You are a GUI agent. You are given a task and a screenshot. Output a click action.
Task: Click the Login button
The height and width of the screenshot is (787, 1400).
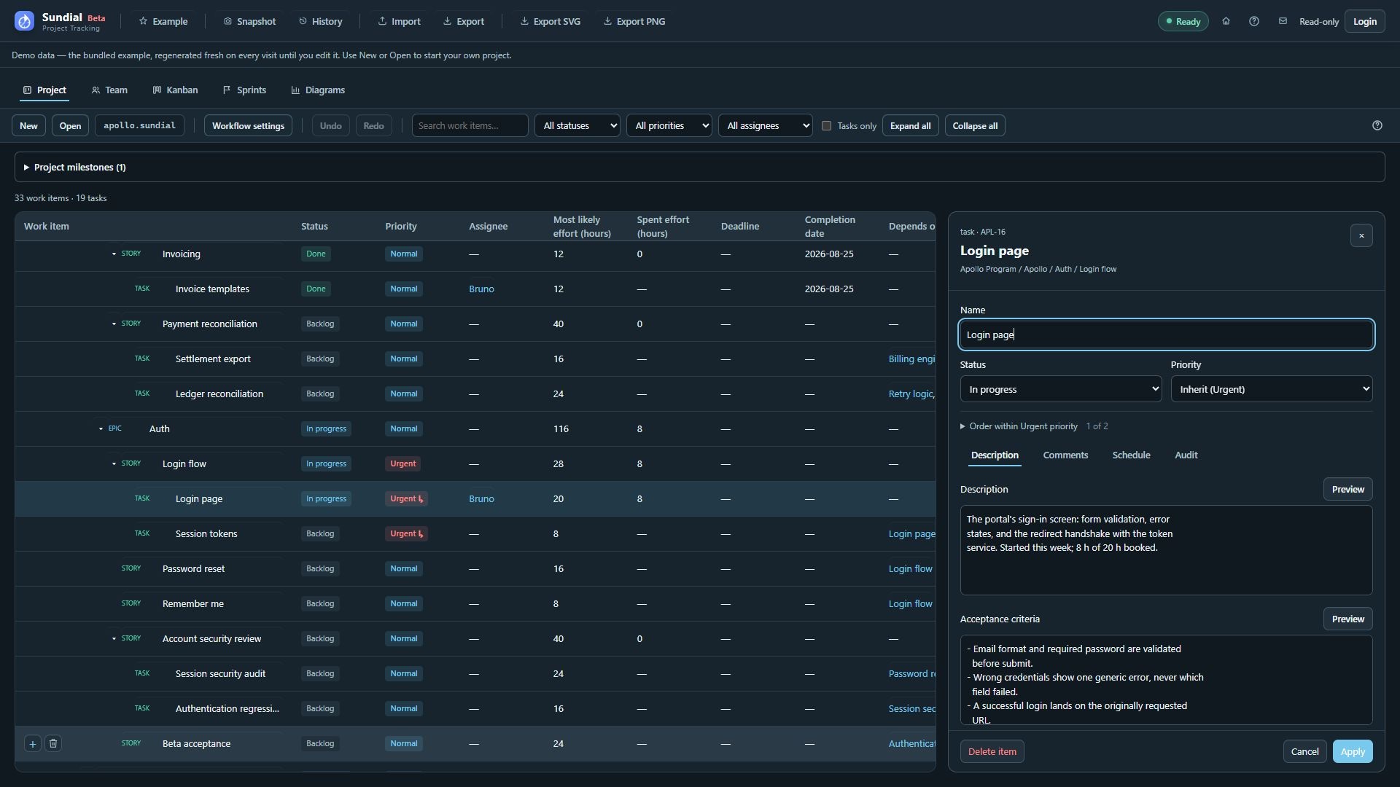coord(1365,21)
